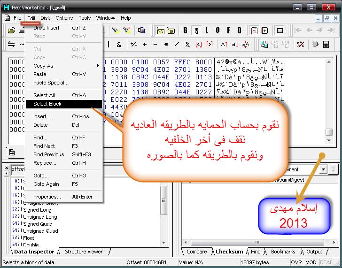This screenshot has height=268, width=342.
Task: Choose Properties... menu entry
Action: pyautogui.click(x=64, y=197)
